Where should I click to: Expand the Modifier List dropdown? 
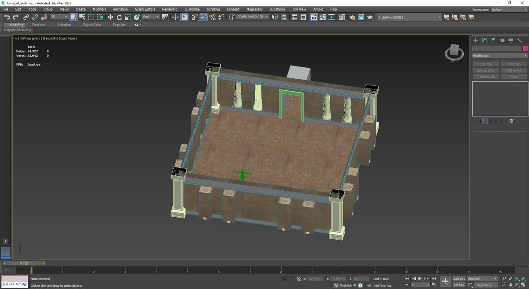[x=500, y=56]
